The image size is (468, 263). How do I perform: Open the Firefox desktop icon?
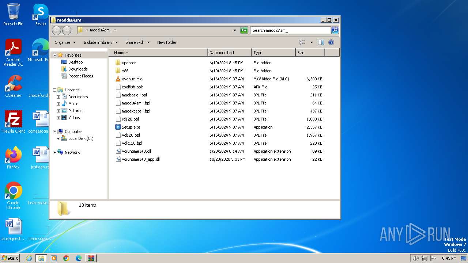(13, 158)
